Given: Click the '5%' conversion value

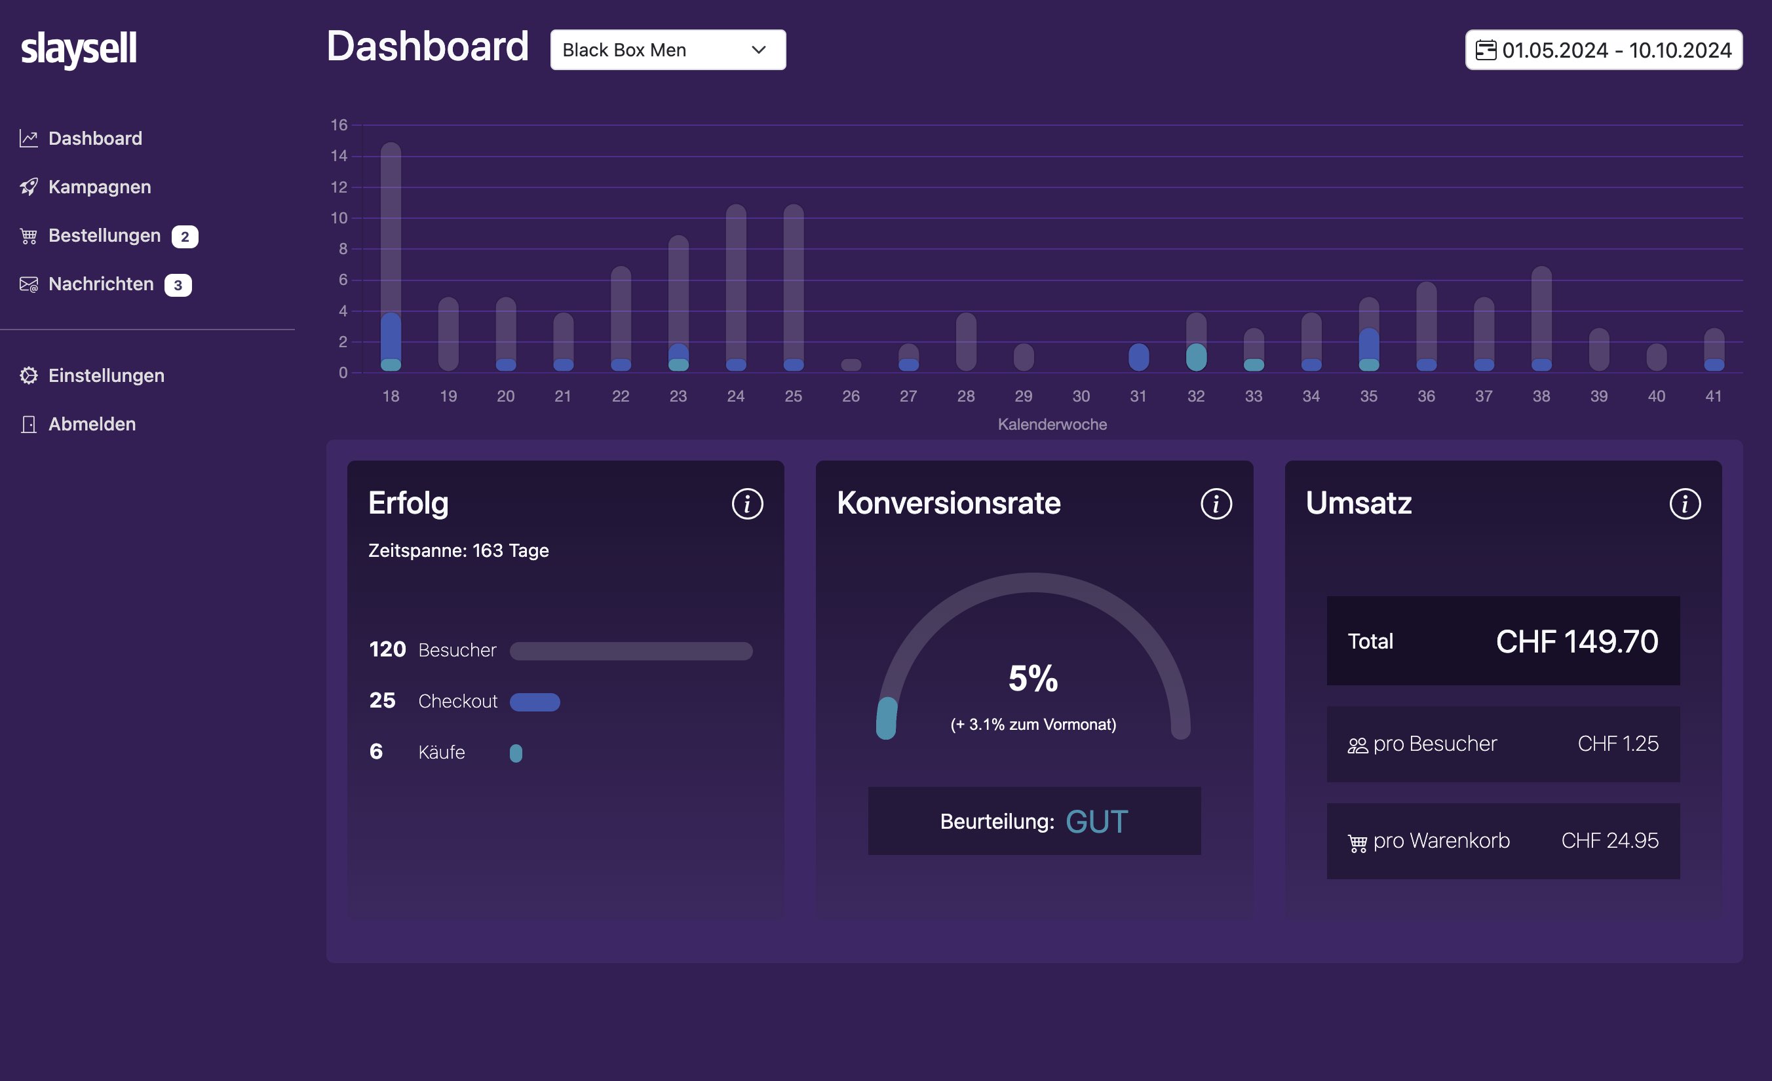Looking at the screenshot, I should pos(1033,679).
